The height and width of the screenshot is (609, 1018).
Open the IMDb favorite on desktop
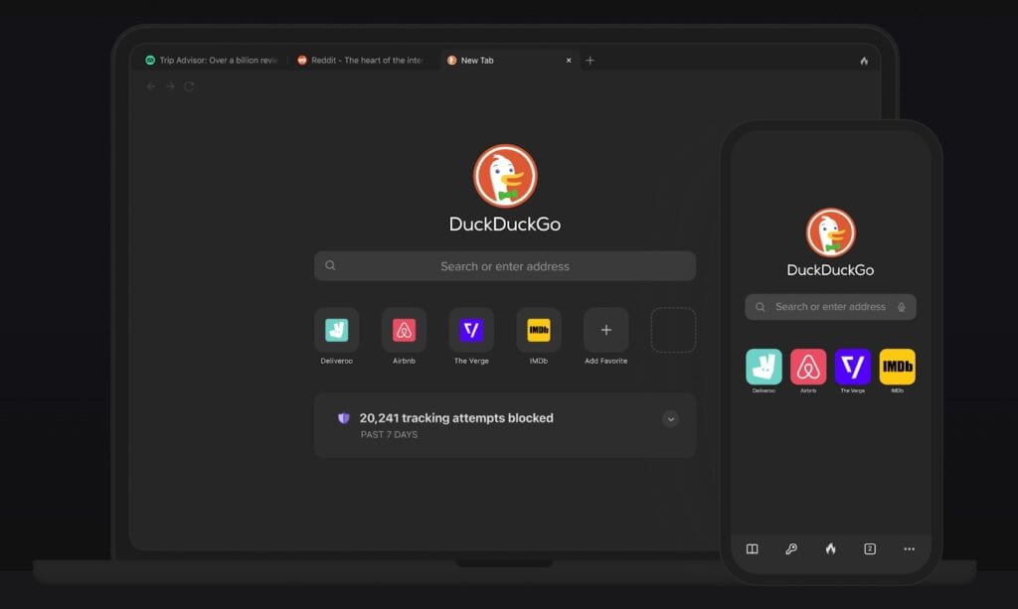click(x=539, y=330)
